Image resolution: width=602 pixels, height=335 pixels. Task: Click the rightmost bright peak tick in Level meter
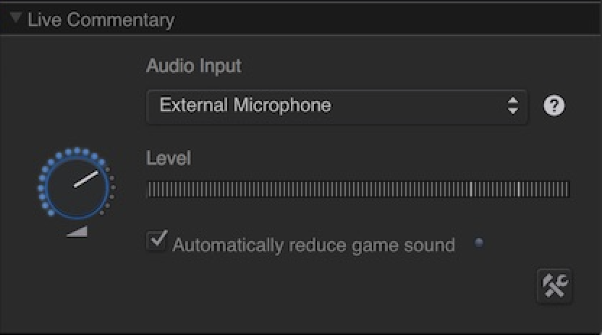point(518,190)
